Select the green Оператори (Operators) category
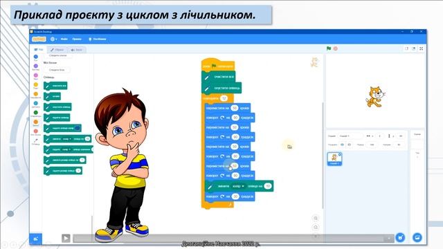The image size is (443, 249). [35, 113]
